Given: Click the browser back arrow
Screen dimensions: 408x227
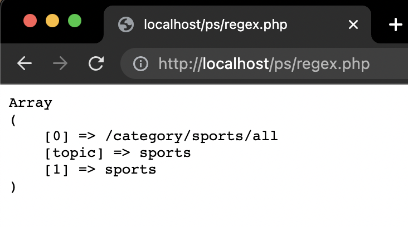Looking at the screenshot, I should click(25, 63).
